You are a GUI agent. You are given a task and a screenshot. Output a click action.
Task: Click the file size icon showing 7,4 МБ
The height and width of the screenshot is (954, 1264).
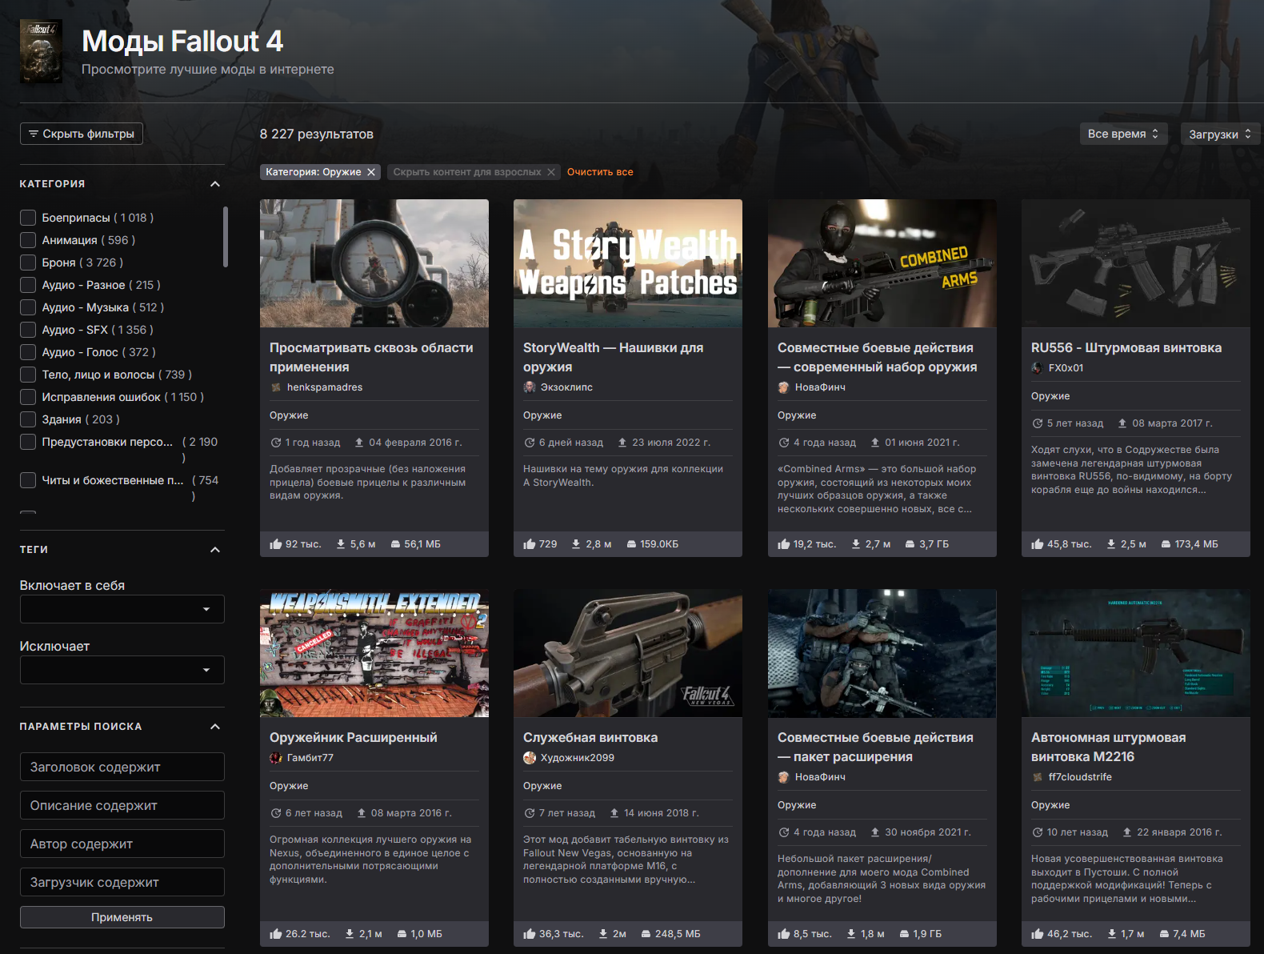click(1164, 934)
